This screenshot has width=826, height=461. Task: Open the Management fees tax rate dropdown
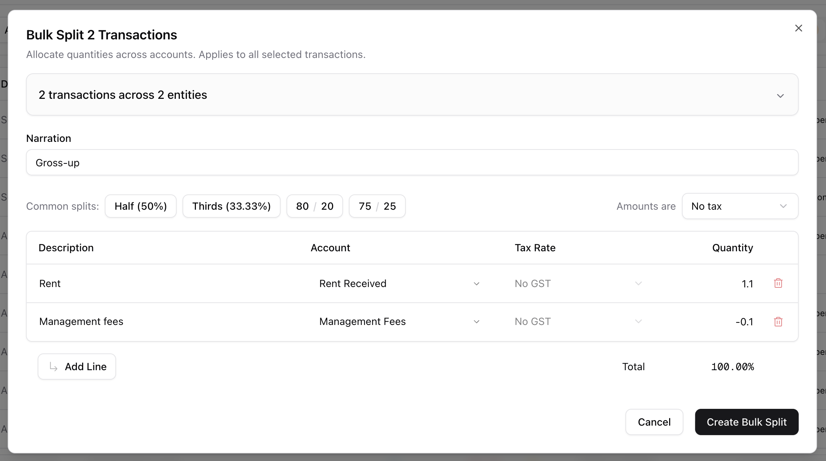click(578, 322)
